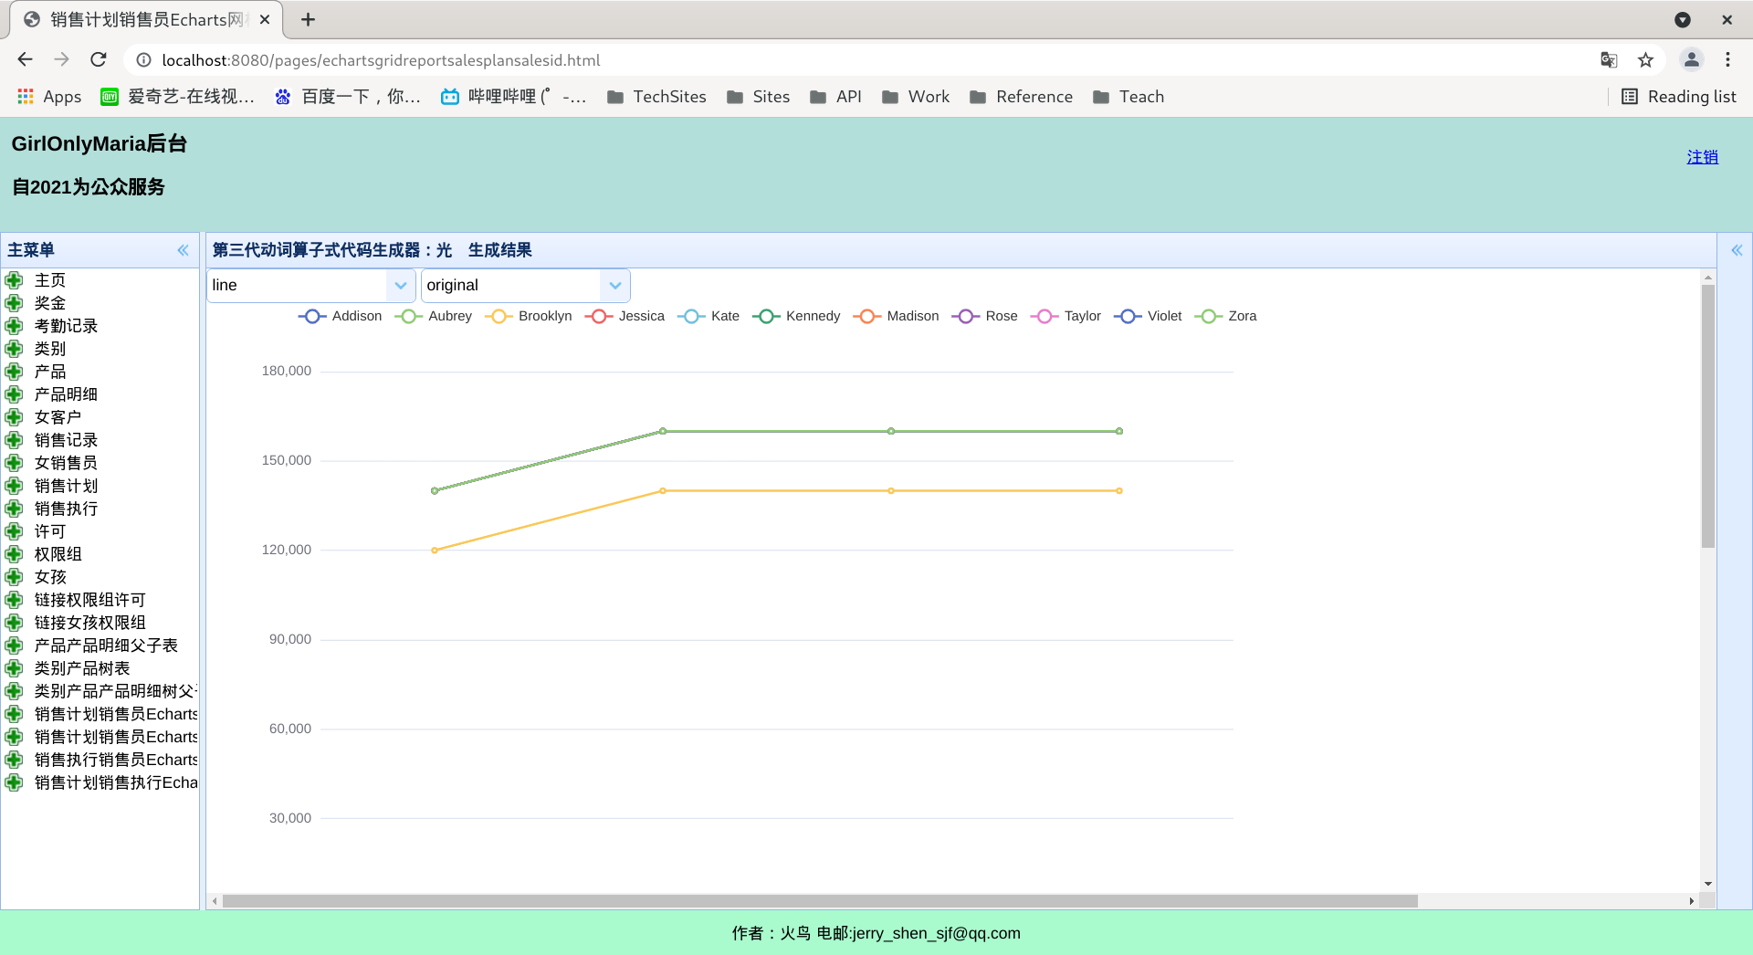Click the green plus icon beside 权限组

14,554
